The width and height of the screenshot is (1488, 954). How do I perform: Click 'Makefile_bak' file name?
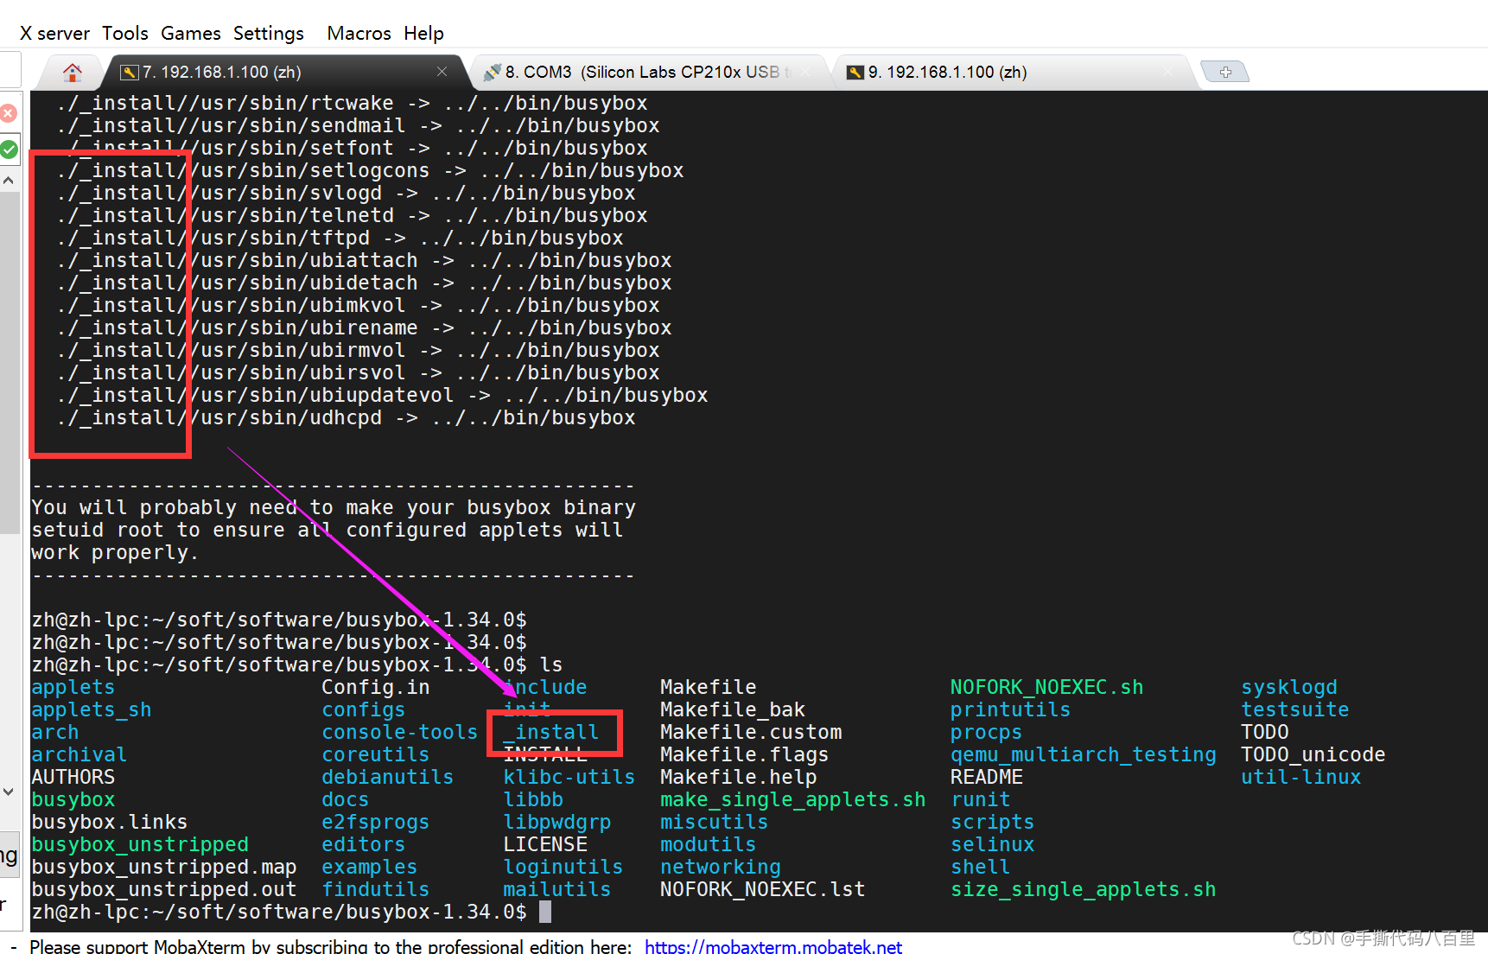732,709
